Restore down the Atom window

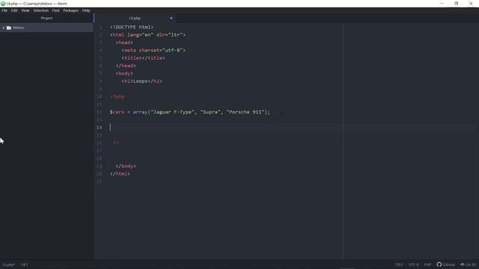point(456,4)
